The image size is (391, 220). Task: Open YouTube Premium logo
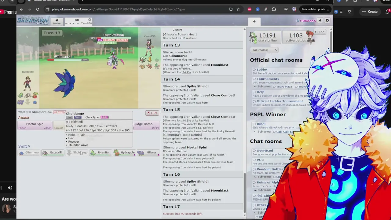pos(8,12)
